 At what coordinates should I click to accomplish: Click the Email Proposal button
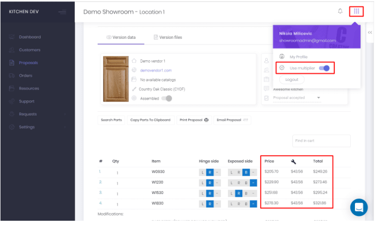[x=232, y=120]
